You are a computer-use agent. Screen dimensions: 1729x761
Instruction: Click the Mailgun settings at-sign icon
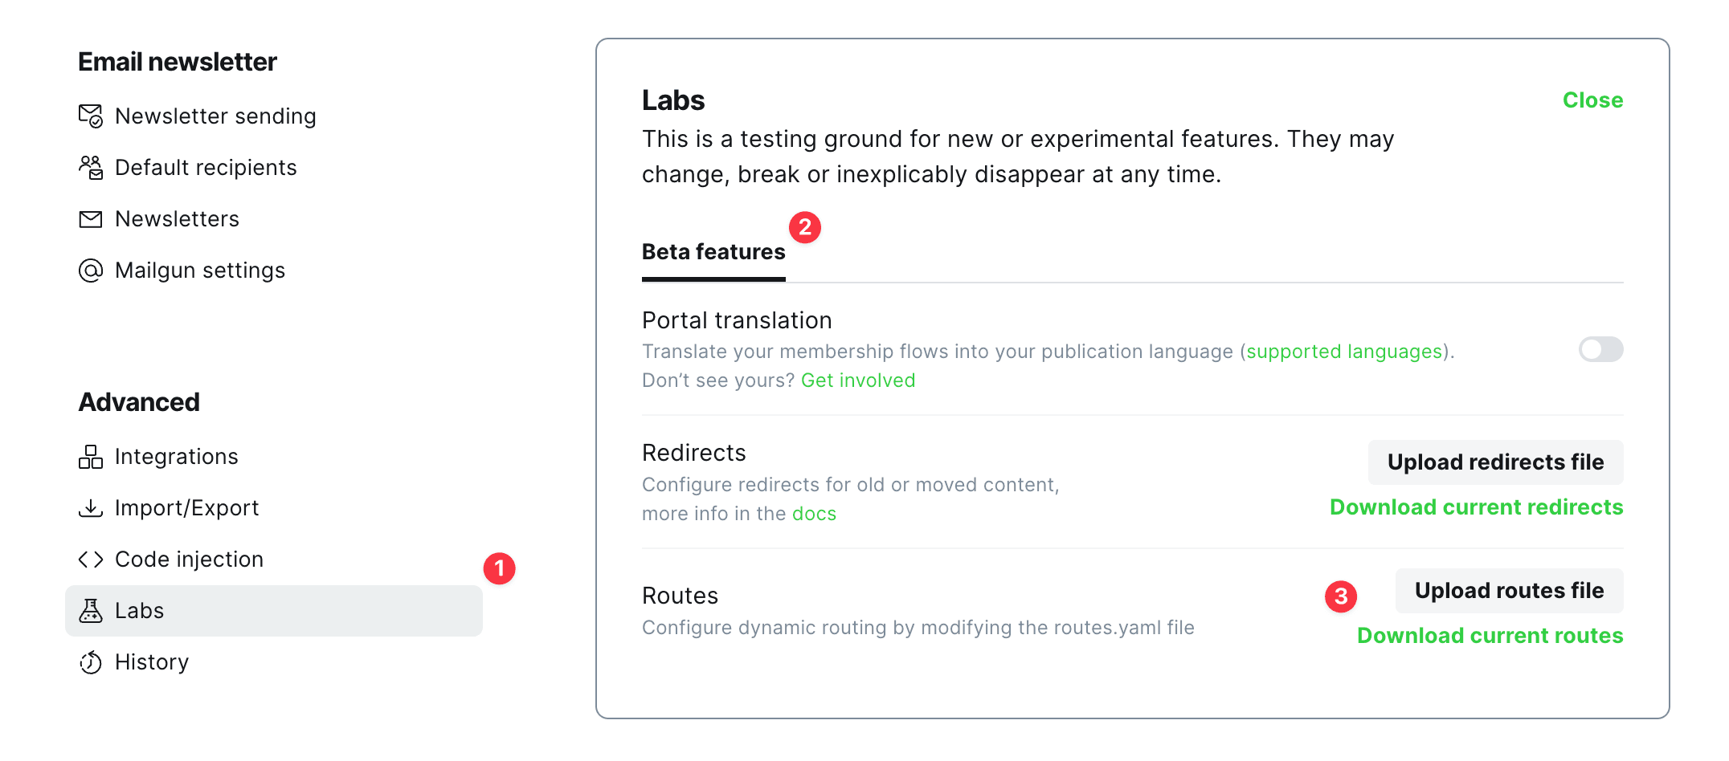[x=91, y=271]
